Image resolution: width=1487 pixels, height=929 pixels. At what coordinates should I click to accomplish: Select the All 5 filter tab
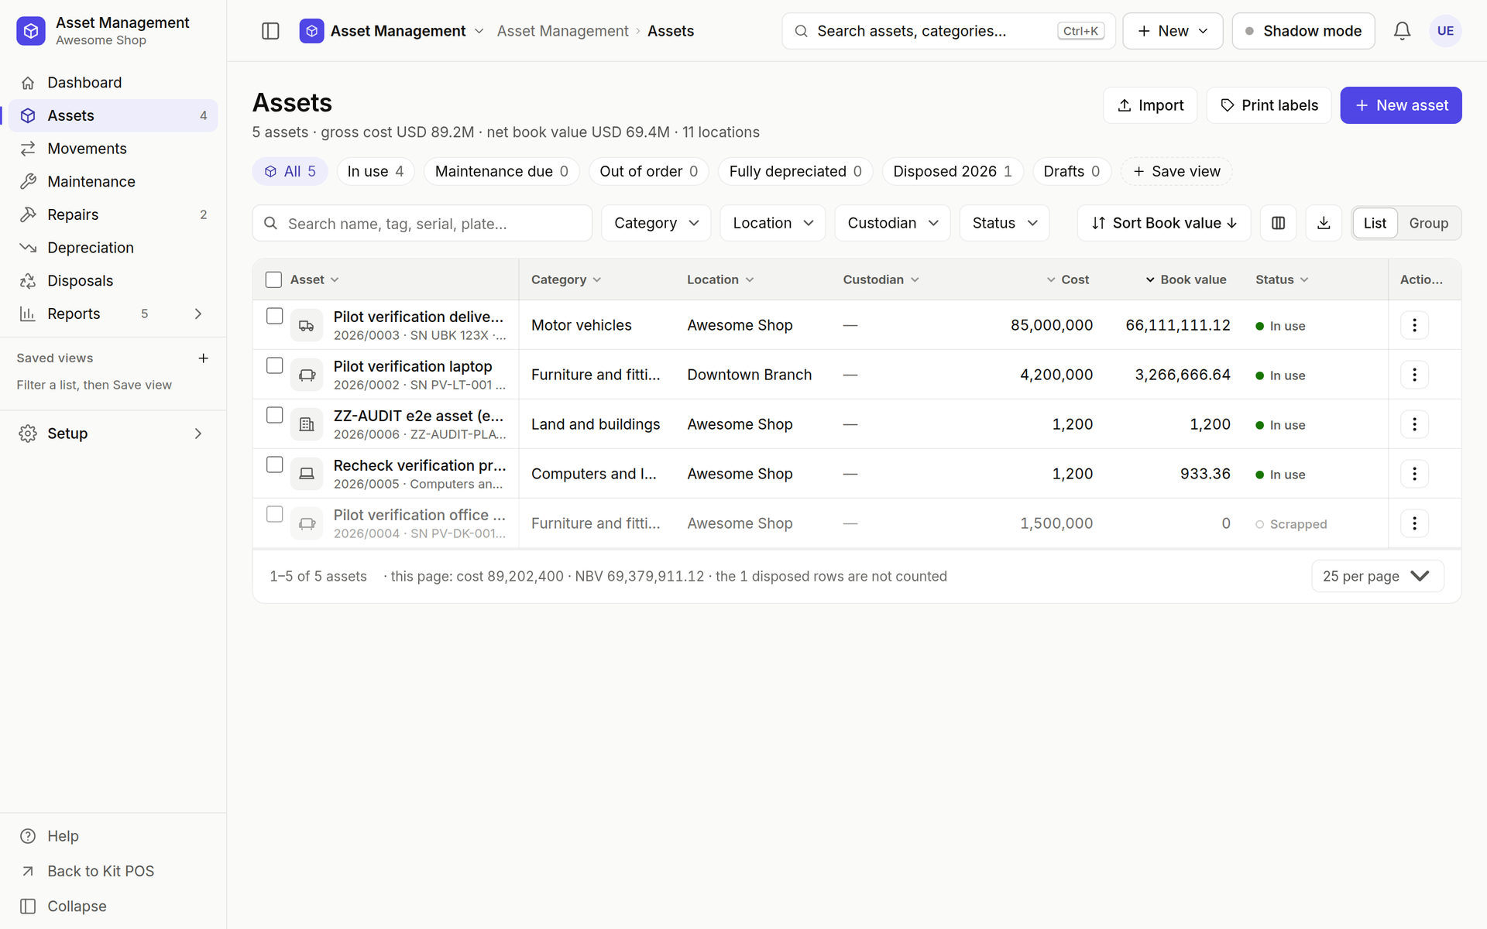(x=290, y=171)
